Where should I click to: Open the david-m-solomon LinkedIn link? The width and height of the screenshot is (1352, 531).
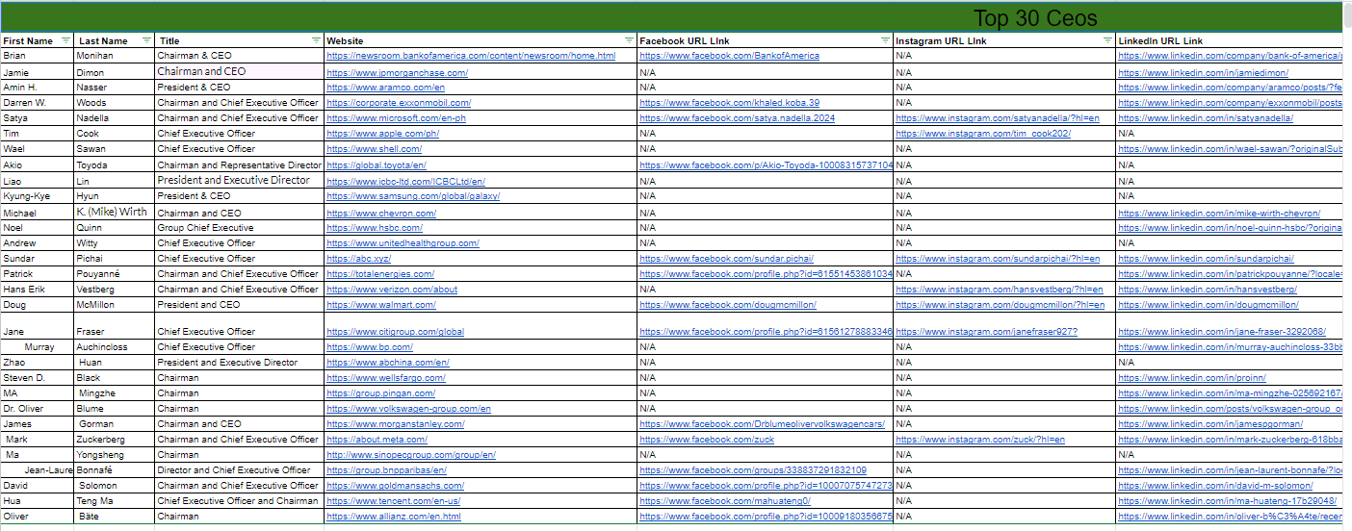coord(1214,486)
